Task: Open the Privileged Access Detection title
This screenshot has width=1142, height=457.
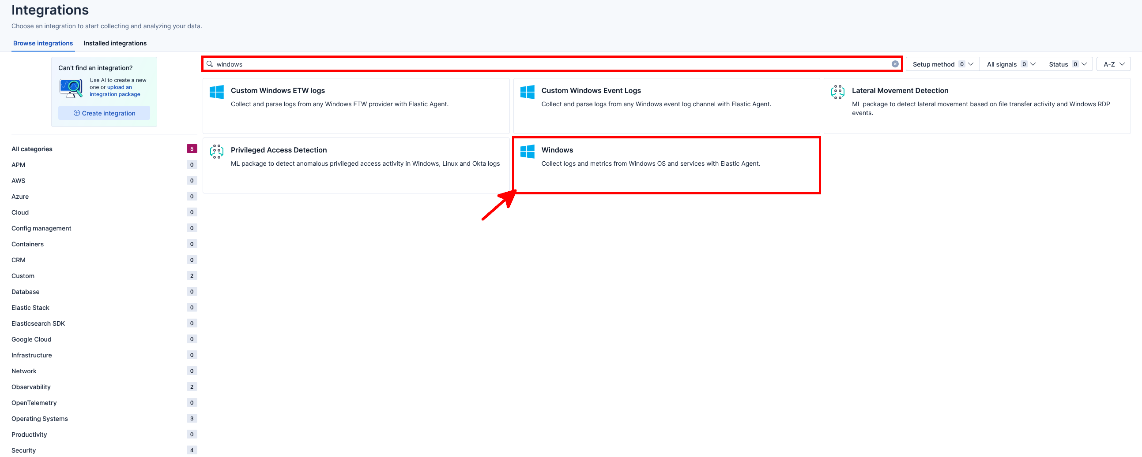Action: [x=279, y=150]
